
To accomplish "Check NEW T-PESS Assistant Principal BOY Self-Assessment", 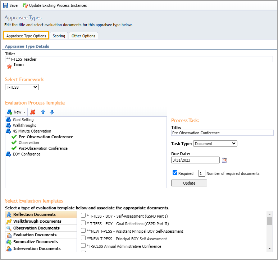I will pyautogui.click(x=83, y=230).
